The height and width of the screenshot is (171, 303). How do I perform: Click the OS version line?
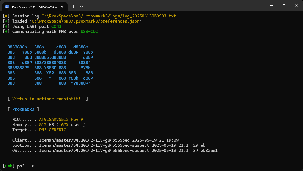(x=115, y=151)
